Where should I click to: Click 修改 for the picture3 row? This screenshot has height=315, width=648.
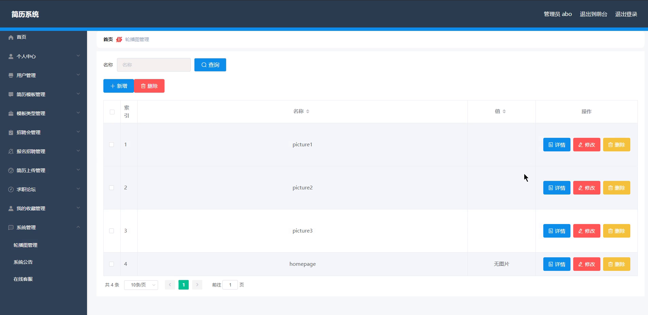[586, 231]
